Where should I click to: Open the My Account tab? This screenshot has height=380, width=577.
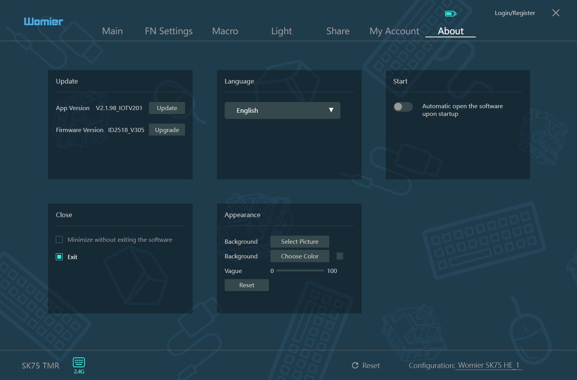394,31
